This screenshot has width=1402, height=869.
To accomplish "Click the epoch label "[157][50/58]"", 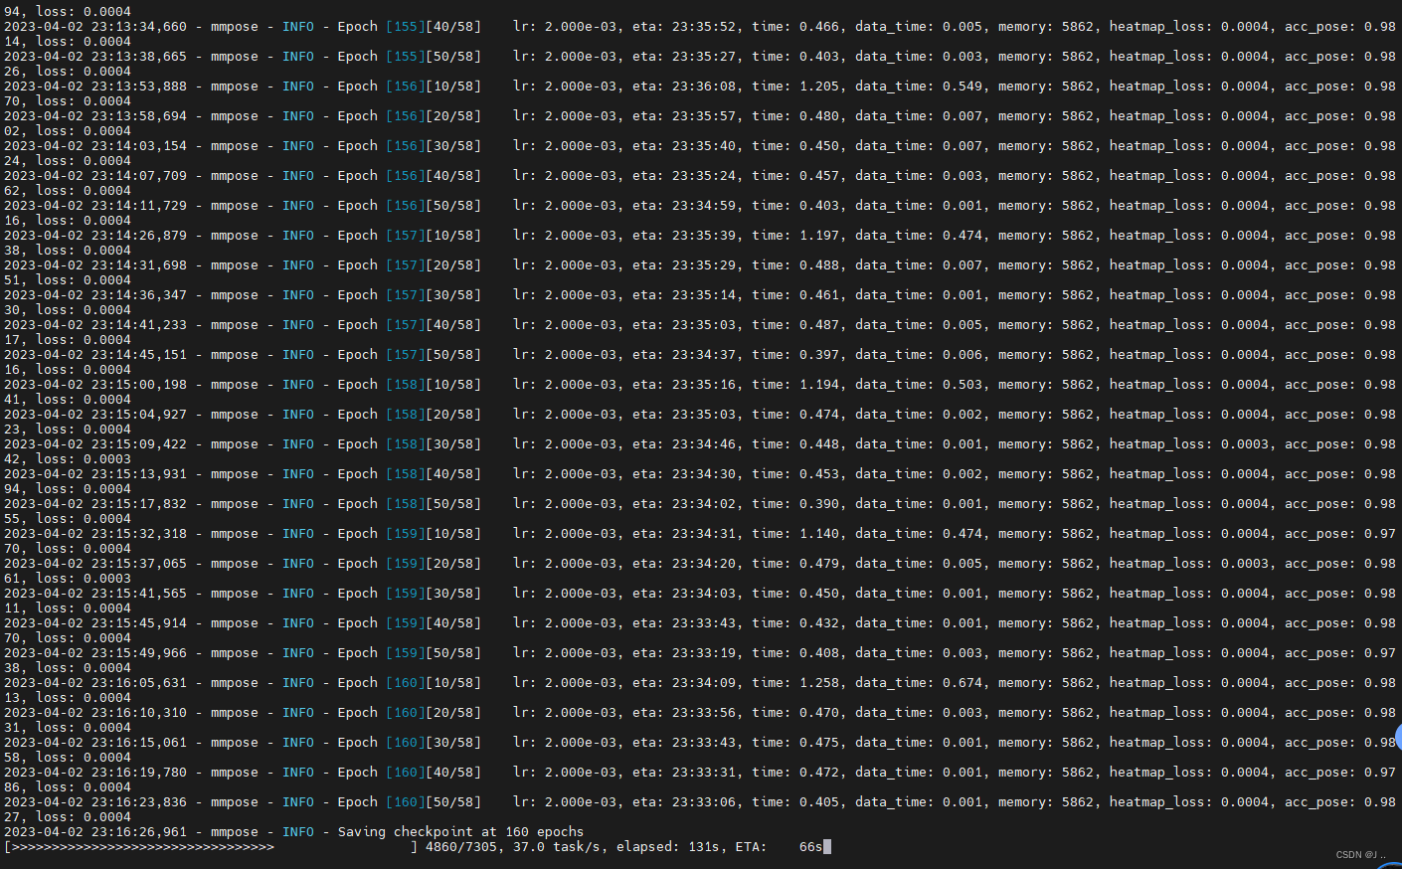I will 433,355.
